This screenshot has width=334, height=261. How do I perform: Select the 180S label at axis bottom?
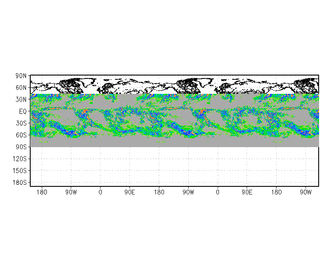click(20, 183)
